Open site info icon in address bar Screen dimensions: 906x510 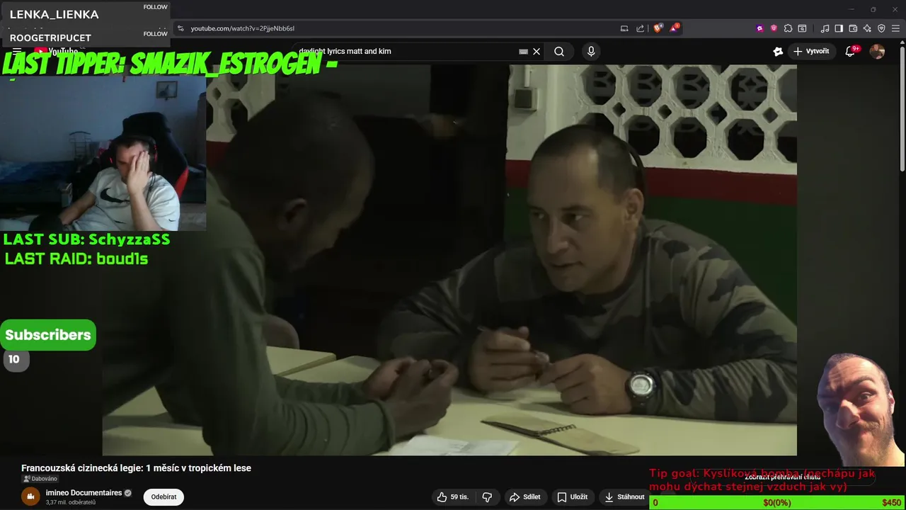coord(180,28)
